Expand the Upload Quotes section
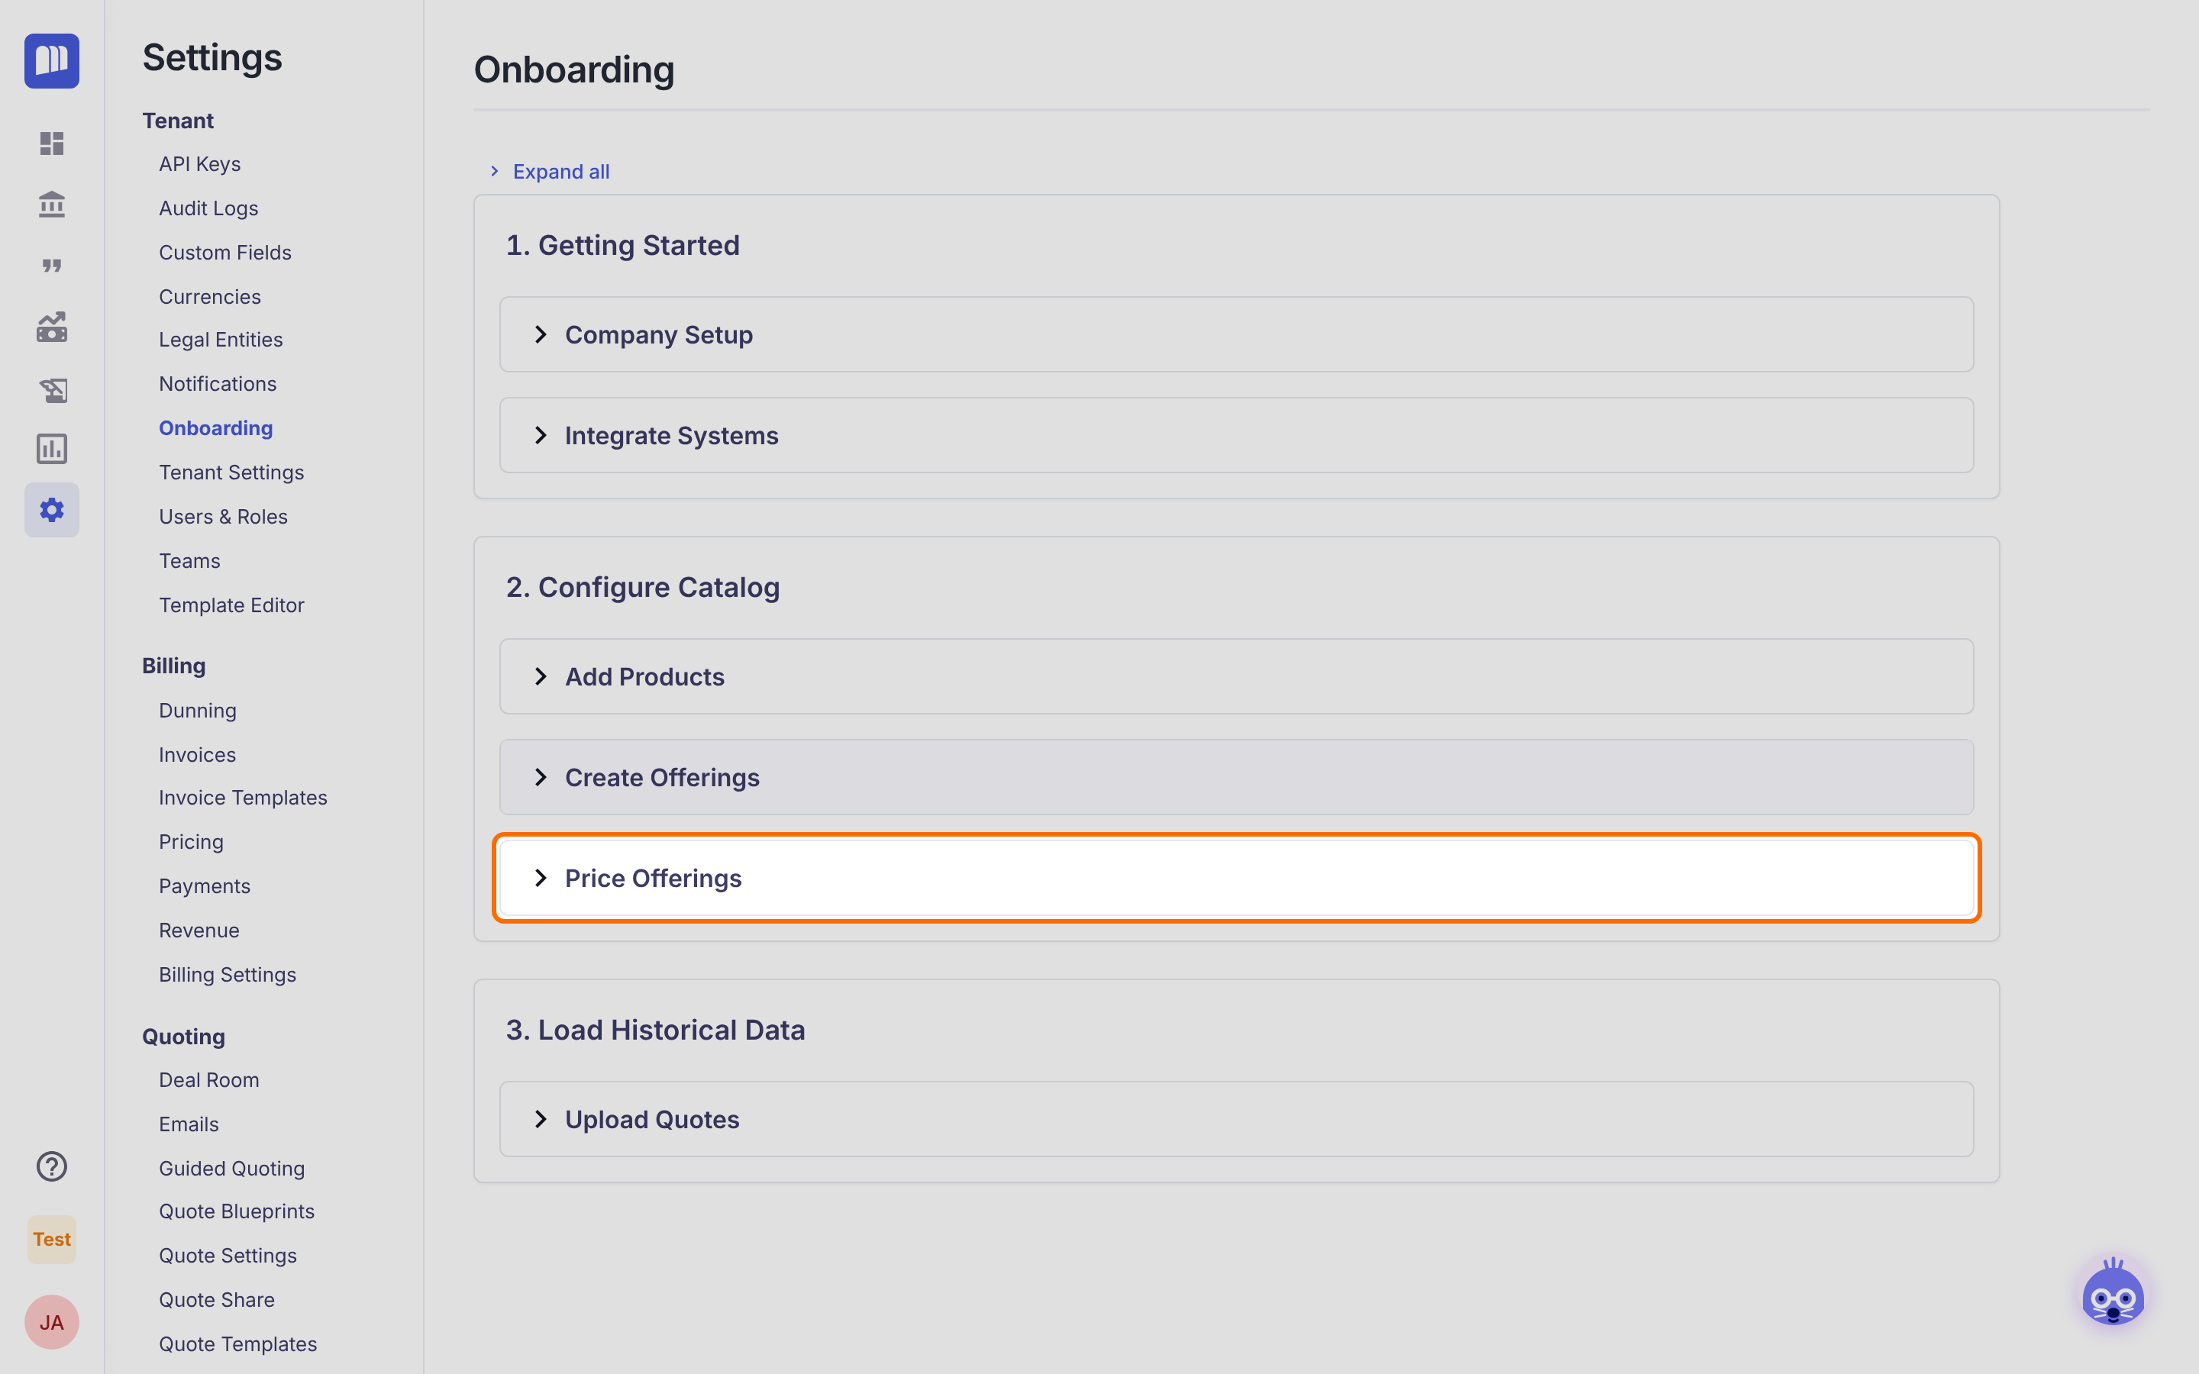 click(1237, 1118)
